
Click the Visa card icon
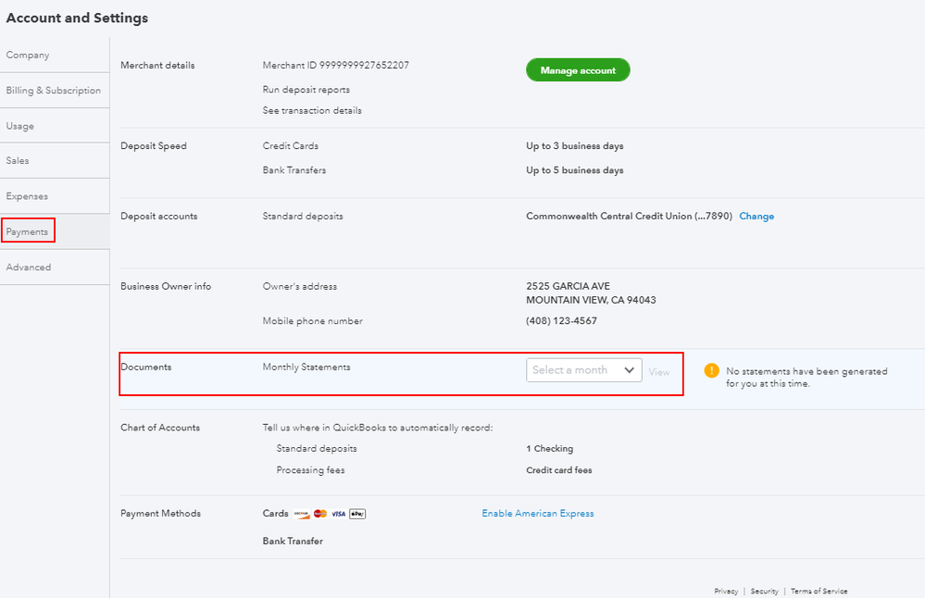click(339, 514)
